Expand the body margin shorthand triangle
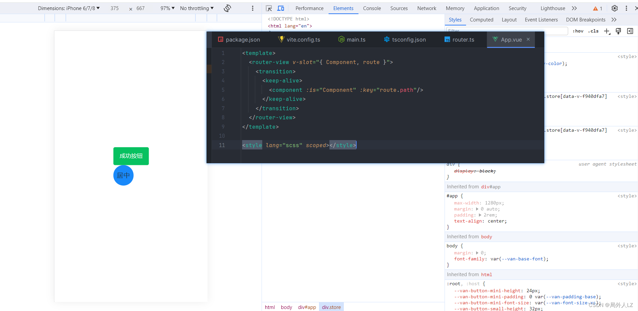The image size is (638, 311). (x=477, y=253)
